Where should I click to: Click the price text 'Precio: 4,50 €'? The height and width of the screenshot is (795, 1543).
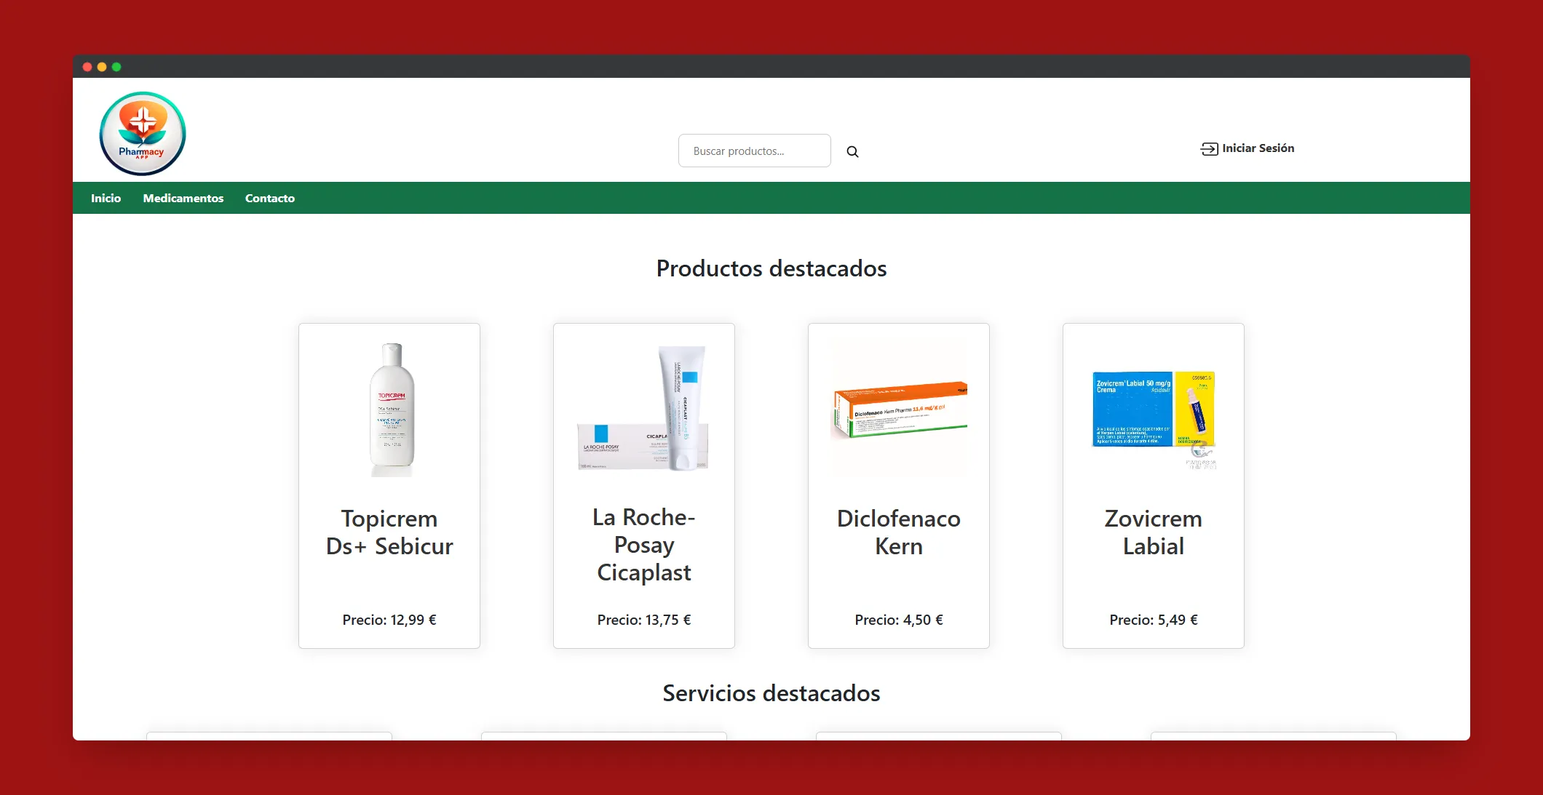coord(899,620)
